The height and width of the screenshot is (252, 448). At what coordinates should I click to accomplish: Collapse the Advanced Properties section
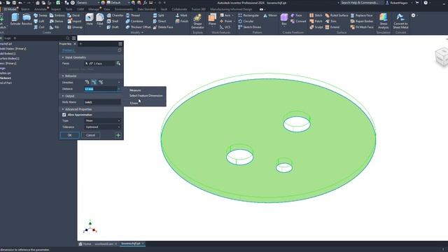(x=63, y=109)
